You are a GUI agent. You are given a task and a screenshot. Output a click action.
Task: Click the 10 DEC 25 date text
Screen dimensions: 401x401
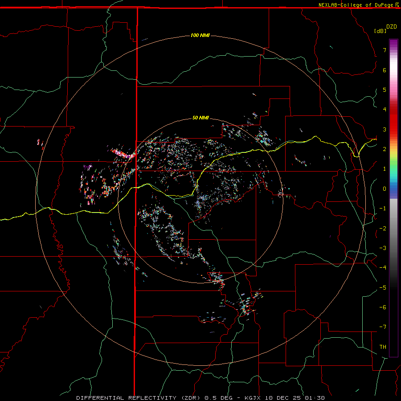pos(283,398)
